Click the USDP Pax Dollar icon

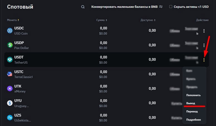pos(10,45)
